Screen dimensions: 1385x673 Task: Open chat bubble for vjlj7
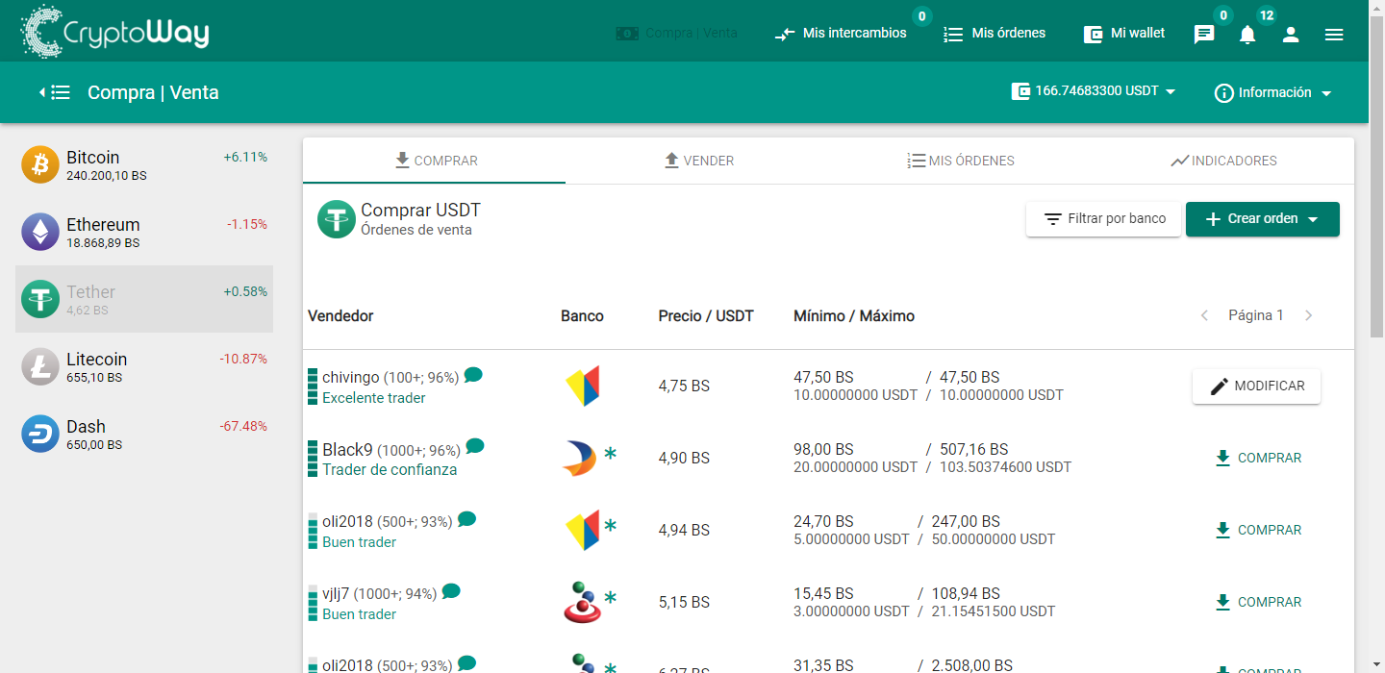(451, 591)
